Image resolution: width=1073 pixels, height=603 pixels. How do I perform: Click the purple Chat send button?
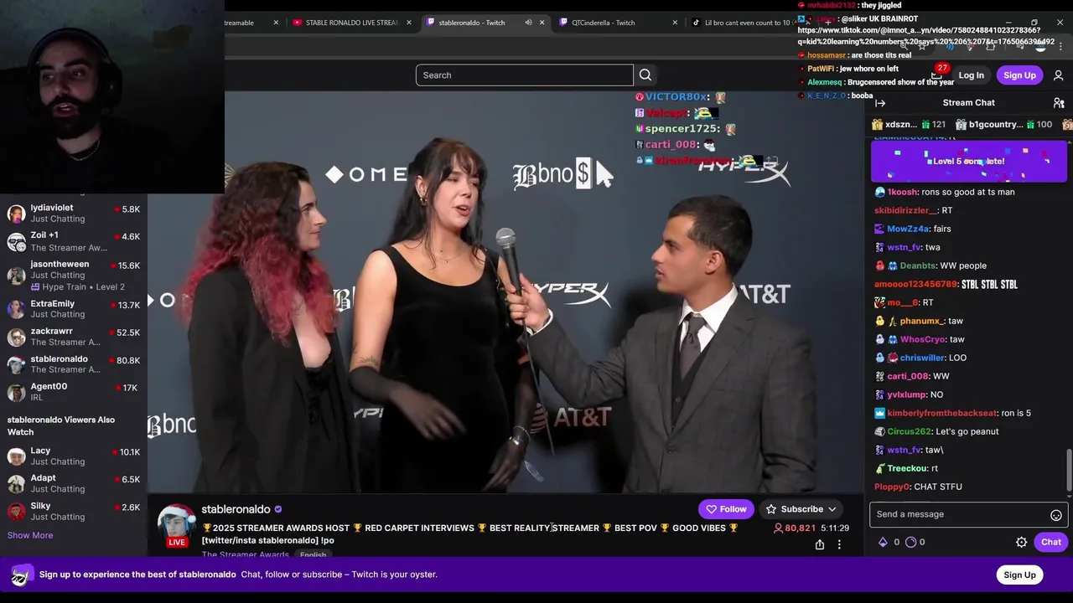pos(1050,542)
